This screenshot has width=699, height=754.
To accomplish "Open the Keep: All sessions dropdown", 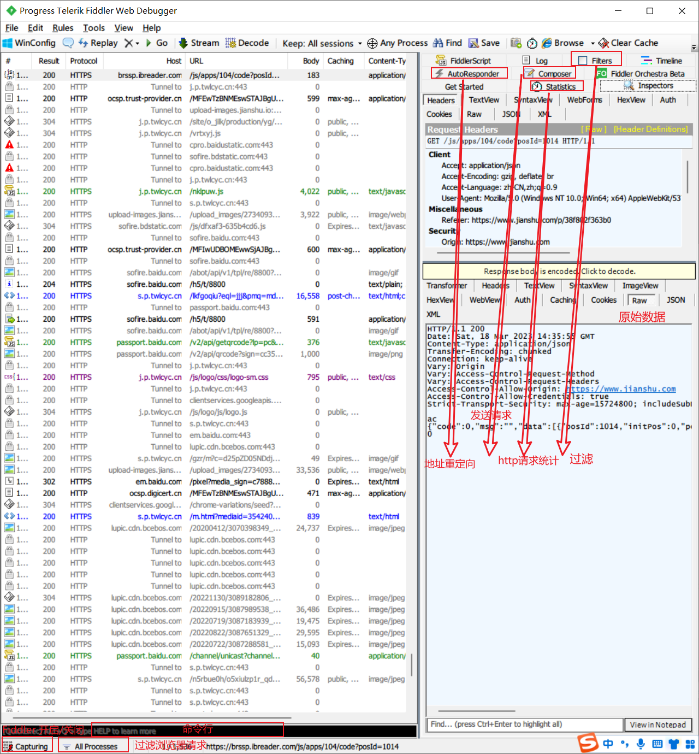I will pos(322,44).
